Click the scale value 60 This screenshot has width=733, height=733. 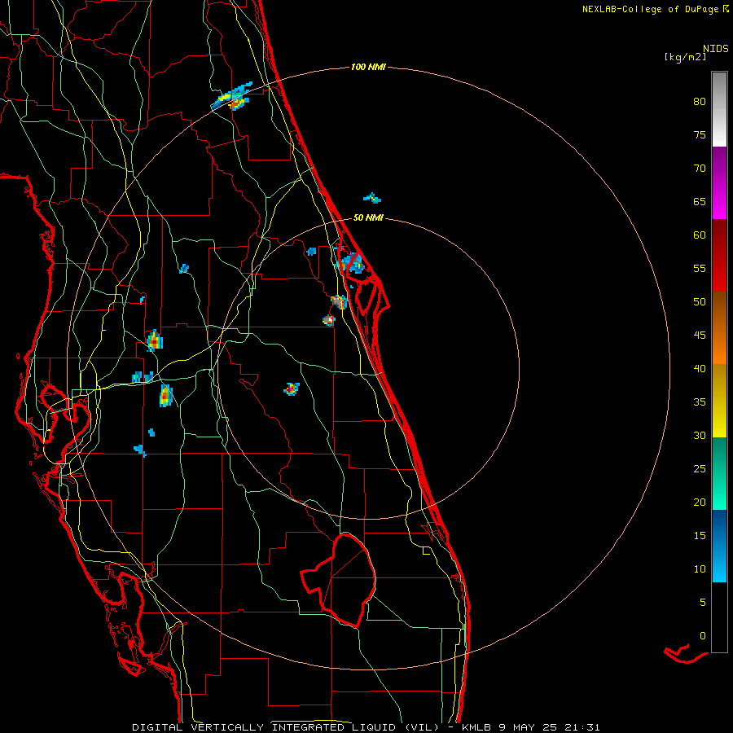700,235
